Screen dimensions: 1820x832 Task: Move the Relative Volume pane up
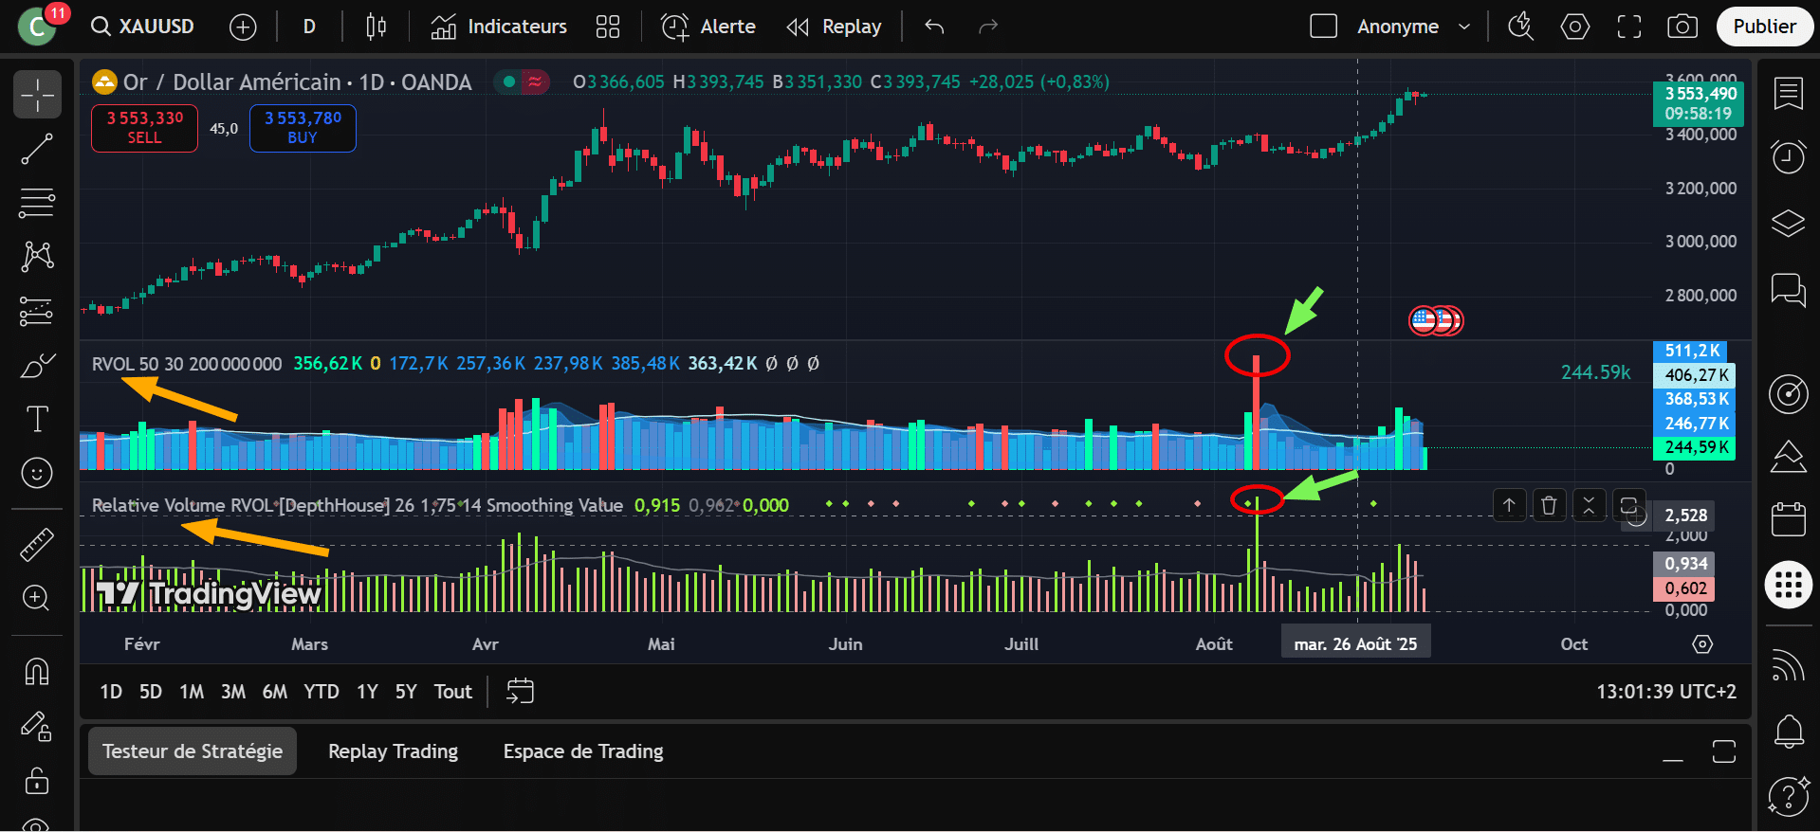1509,506
